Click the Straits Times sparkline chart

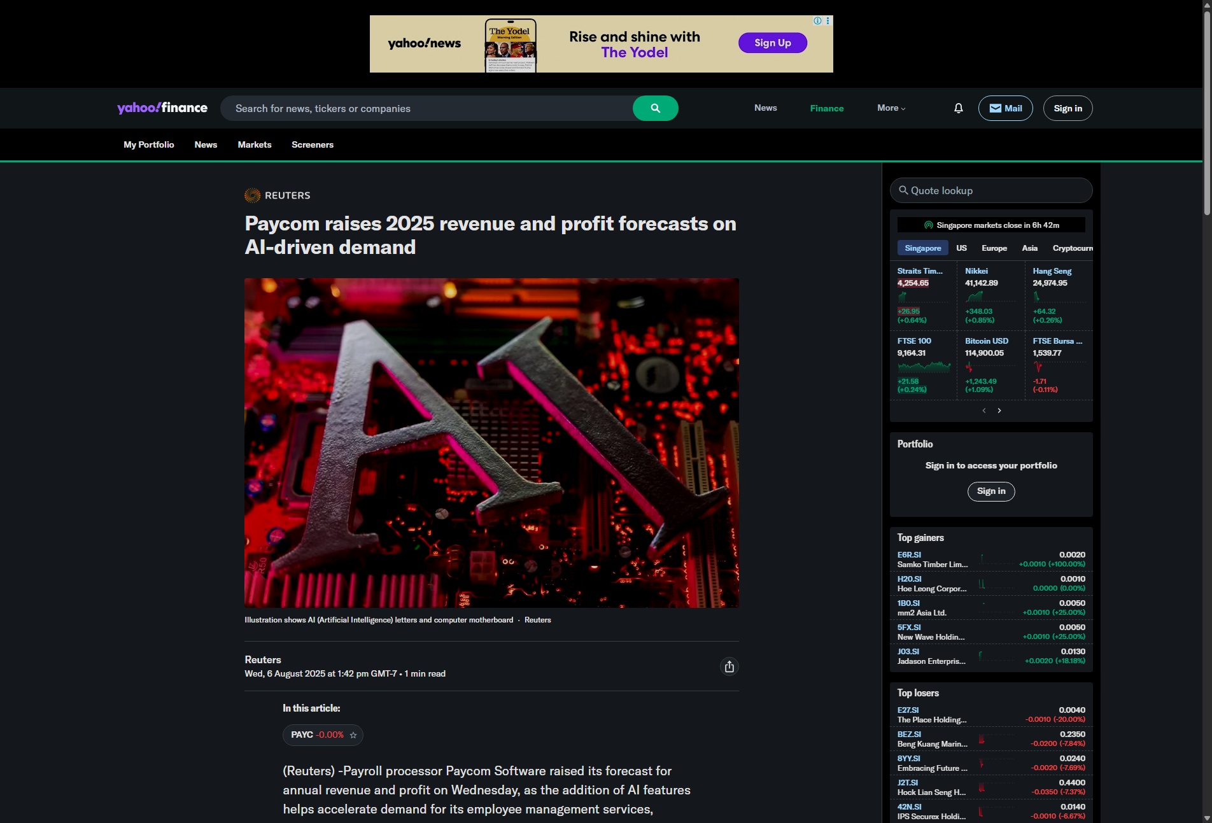coord(923,297)
